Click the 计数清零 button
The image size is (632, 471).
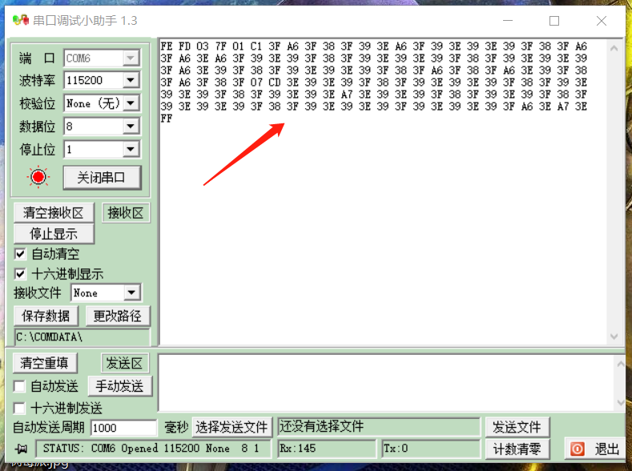(517, 449)
